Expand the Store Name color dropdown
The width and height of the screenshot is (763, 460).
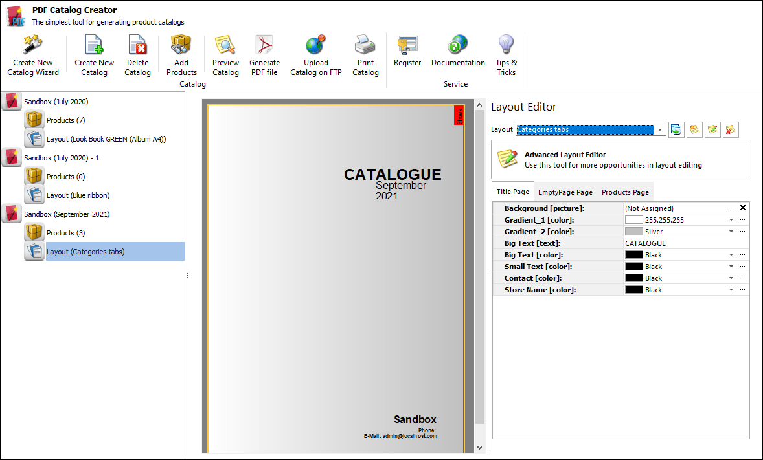pos(731,290)
